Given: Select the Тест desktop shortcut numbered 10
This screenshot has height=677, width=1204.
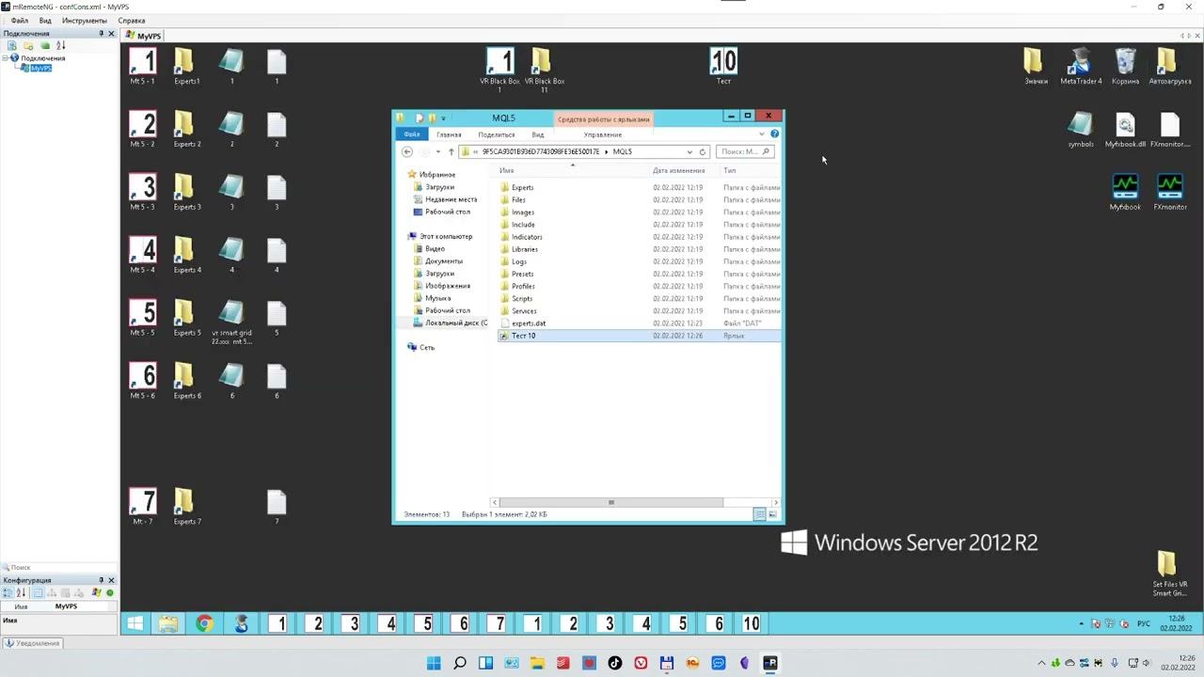Looking at the screenshot, I should coord(723,66).
